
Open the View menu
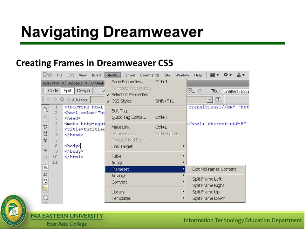83,75
